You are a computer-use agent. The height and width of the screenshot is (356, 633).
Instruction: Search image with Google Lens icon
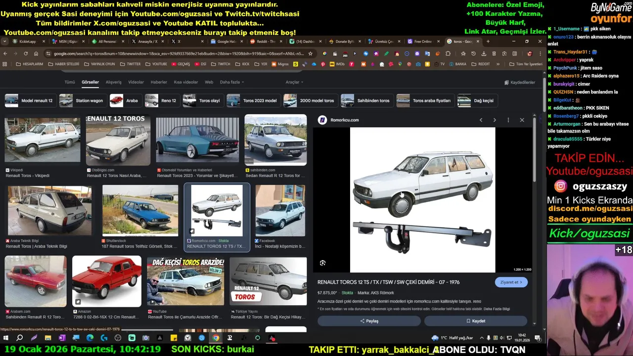point(322,263)
